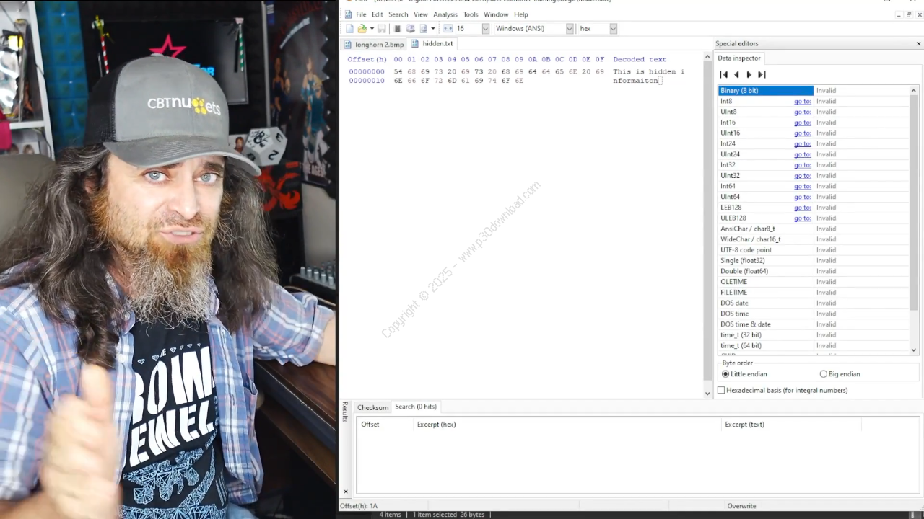Open the Windows (ANSI) charset dropdown
This screenshot has width=924, height=519.
tap(569, 29)
